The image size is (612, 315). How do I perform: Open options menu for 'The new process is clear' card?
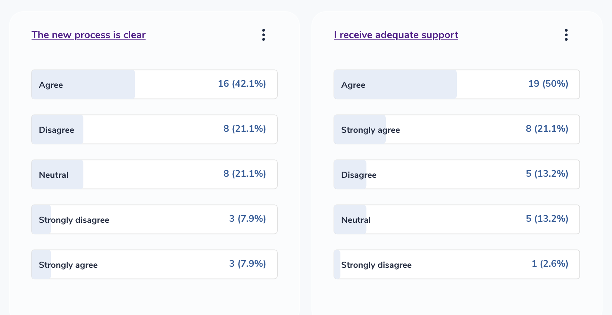tap(264, 35)
